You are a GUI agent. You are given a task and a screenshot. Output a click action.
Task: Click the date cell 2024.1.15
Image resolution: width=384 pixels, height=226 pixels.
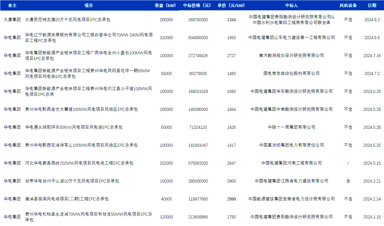[x=372, y=217]
